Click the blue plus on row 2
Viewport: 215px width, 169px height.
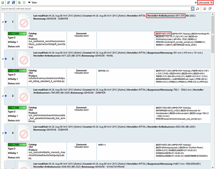[x=6, y=59]
